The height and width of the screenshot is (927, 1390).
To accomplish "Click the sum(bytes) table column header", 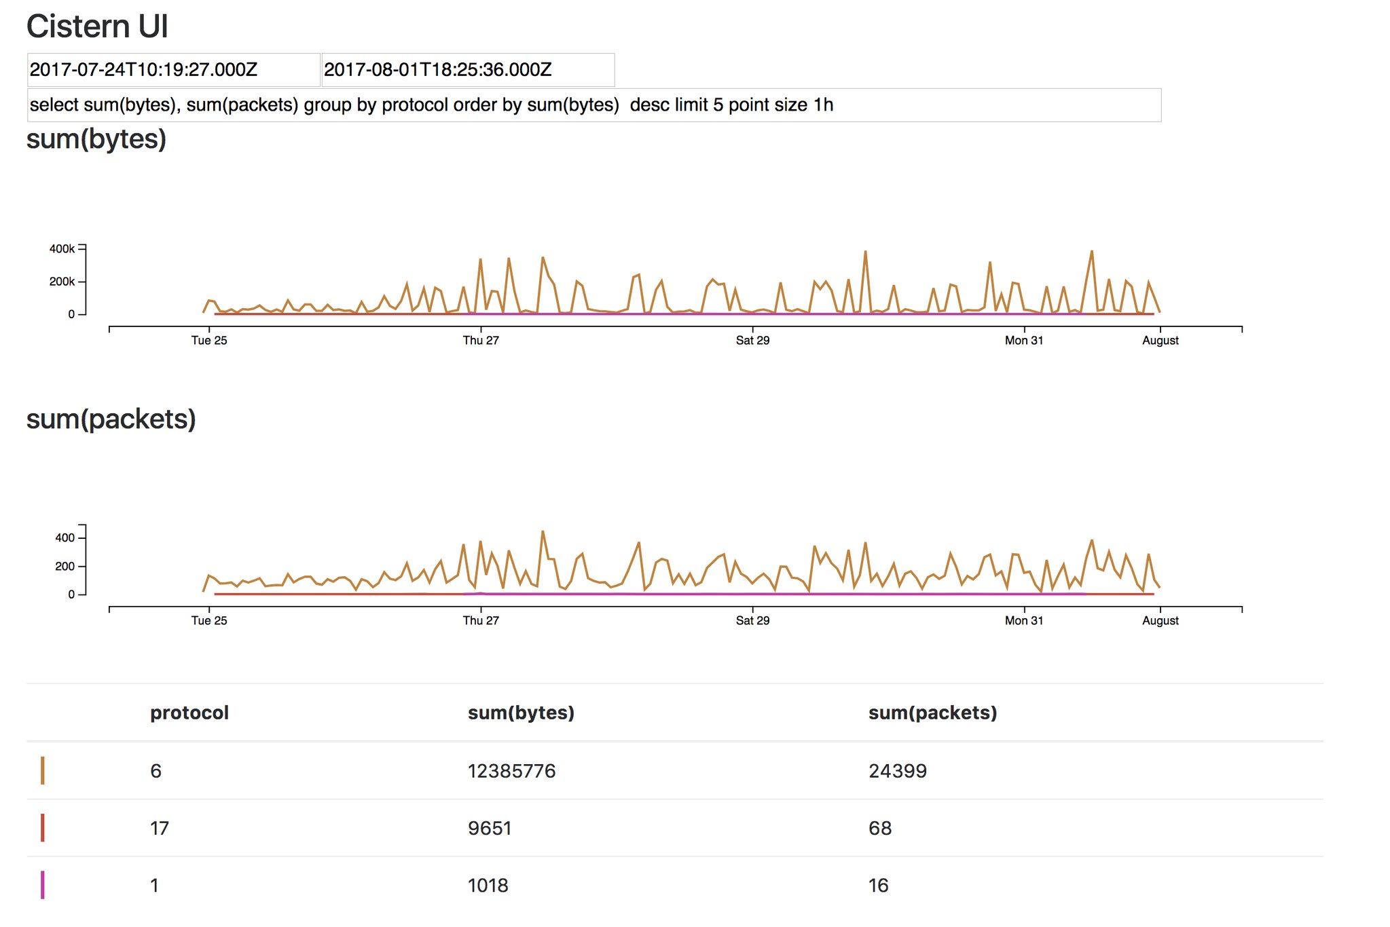I will click(x=521, y=713).
